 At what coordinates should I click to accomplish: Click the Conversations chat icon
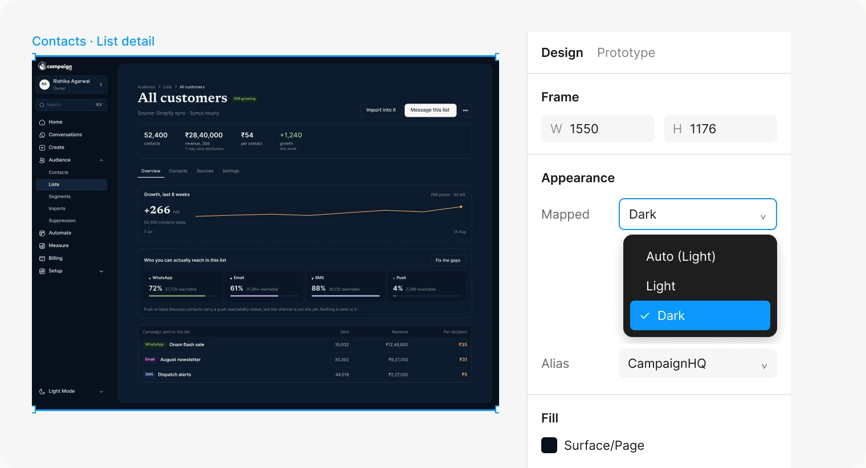[42, 135]
